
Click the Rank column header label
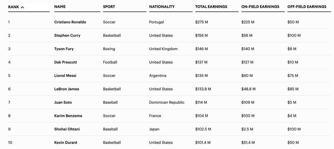pos(13,7)
